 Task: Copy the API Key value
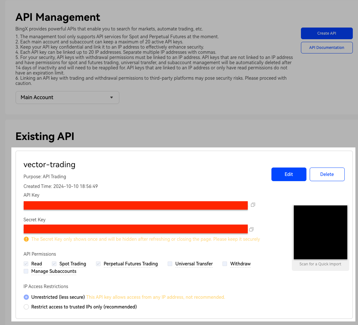(x=253, y=205)
